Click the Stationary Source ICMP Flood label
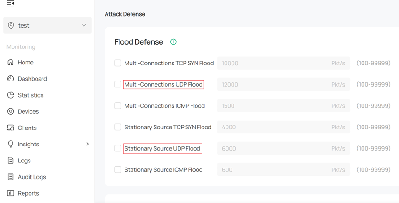 (163, 170)
